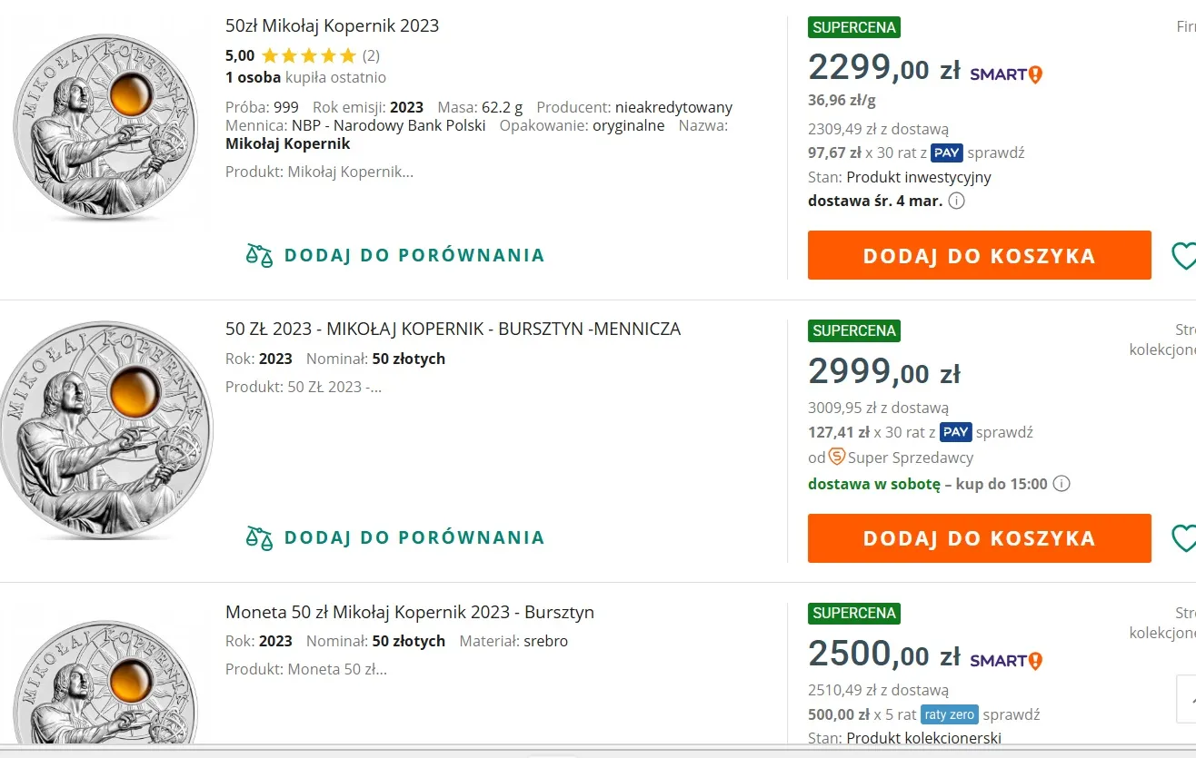Click the Allegro Pay badge on 2999 zł offer
Screen dimensions: 1196x758
click(x=955, y=432)
